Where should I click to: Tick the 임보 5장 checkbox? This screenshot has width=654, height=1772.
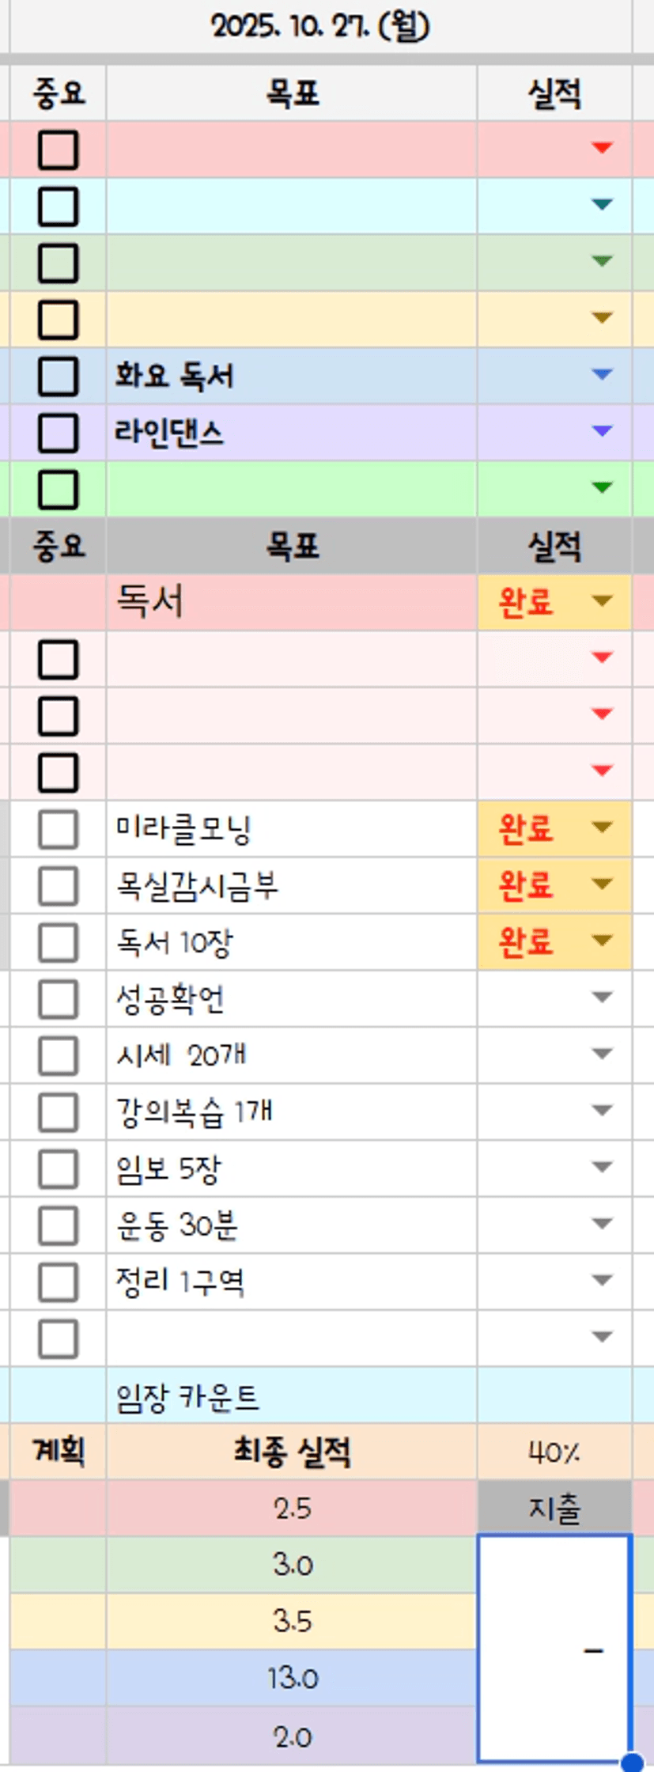click(x=58, y=1168)
